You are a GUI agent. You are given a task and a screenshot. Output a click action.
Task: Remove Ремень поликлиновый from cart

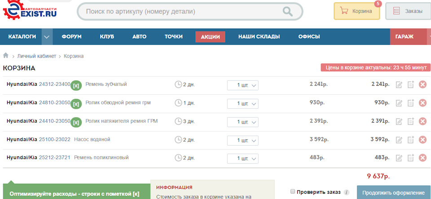click(422, 158)
